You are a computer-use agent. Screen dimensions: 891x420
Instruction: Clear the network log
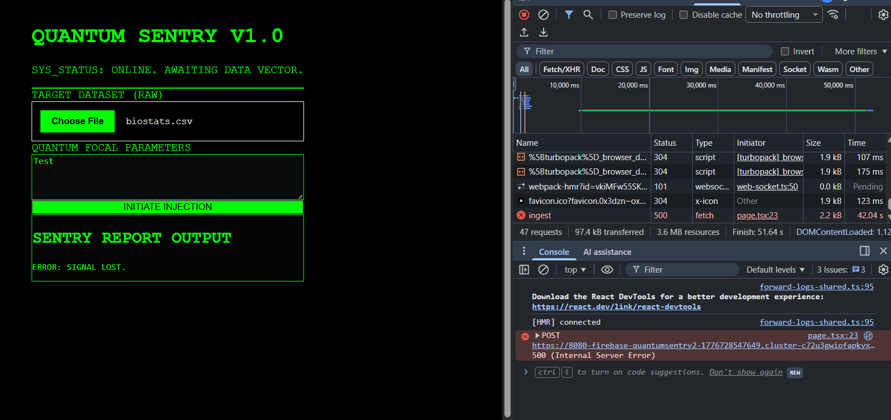pos(543,15)
